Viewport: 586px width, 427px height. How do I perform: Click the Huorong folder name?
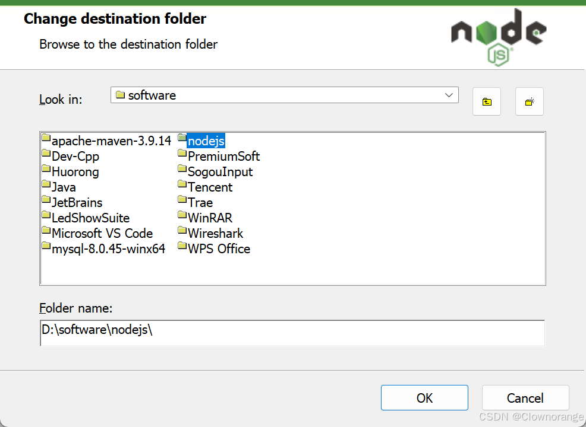click(x=75, y=172)
